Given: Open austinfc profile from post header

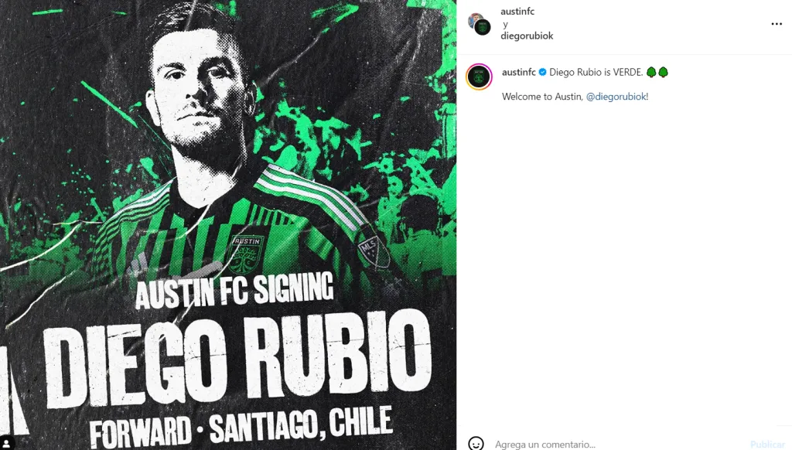Looking at the screenshot, I should (x=517, y=11).
